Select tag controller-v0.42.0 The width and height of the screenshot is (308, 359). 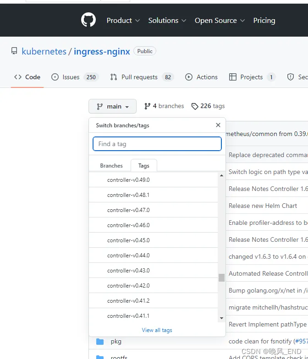(x=153, y=286)
